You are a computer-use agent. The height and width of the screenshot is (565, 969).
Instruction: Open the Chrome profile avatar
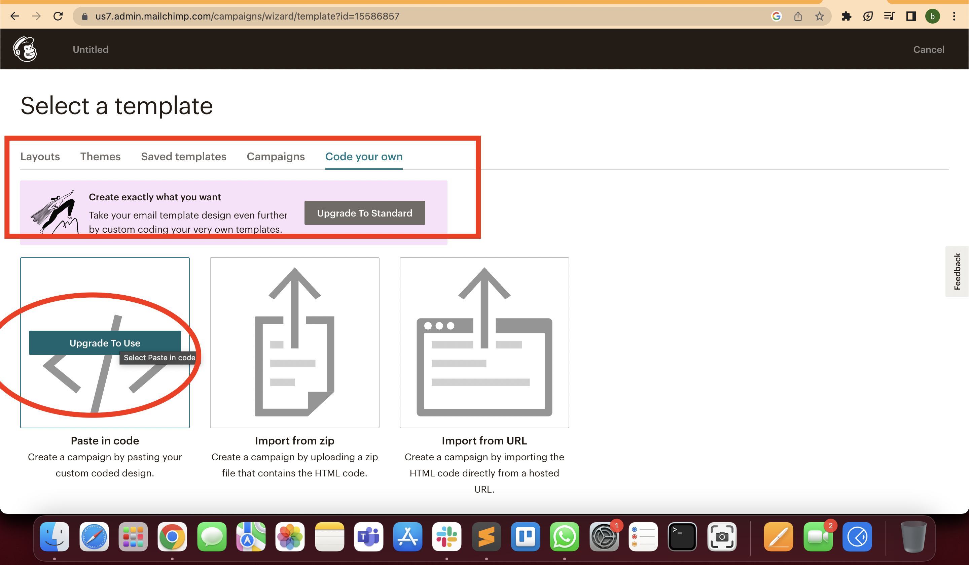coord(932,16)
